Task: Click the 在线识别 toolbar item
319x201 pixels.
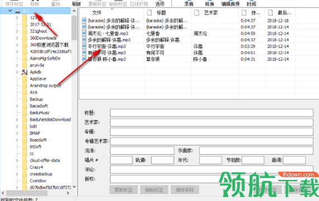Action: [139, 4]
